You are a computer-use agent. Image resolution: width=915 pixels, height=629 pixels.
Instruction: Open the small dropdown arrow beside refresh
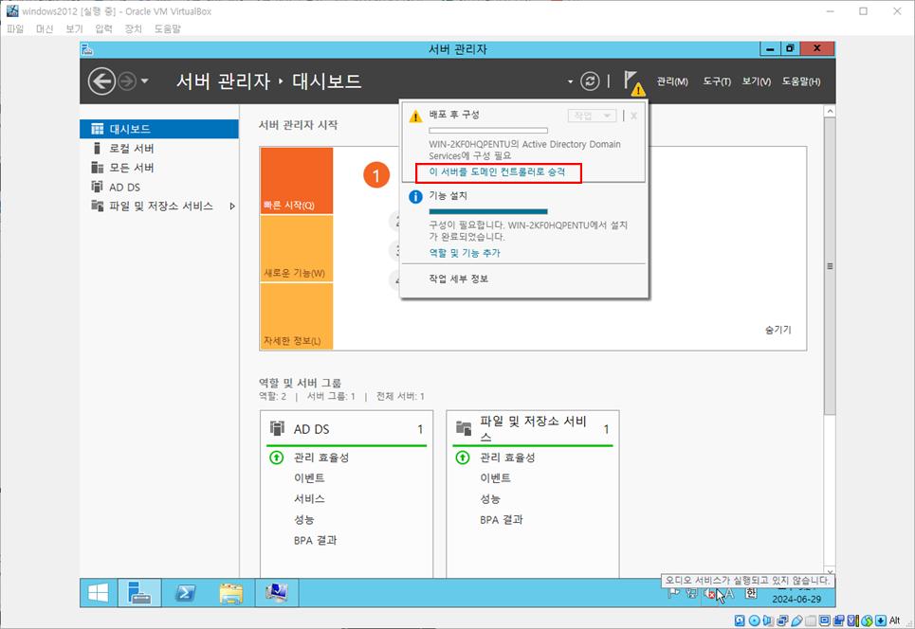pyautogui.click(x=570, y=81)
